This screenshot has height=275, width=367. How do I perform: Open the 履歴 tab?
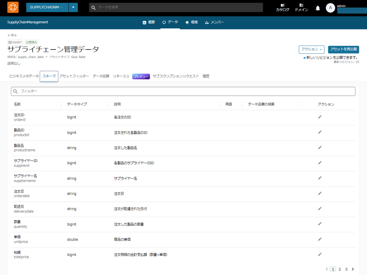pyautogui.click(x=206, y=76)
